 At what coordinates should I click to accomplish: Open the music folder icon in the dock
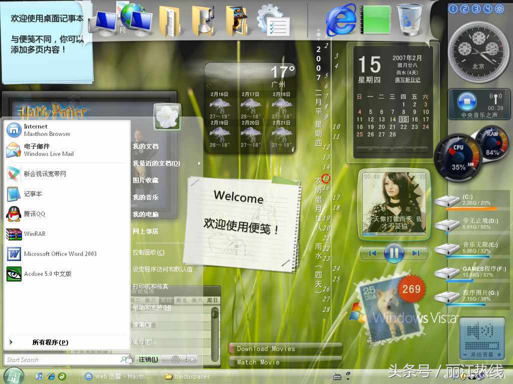(x=202, y=19)
